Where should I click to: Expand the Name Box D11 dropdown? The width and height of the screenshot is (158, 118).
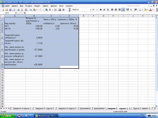point(16,13)
